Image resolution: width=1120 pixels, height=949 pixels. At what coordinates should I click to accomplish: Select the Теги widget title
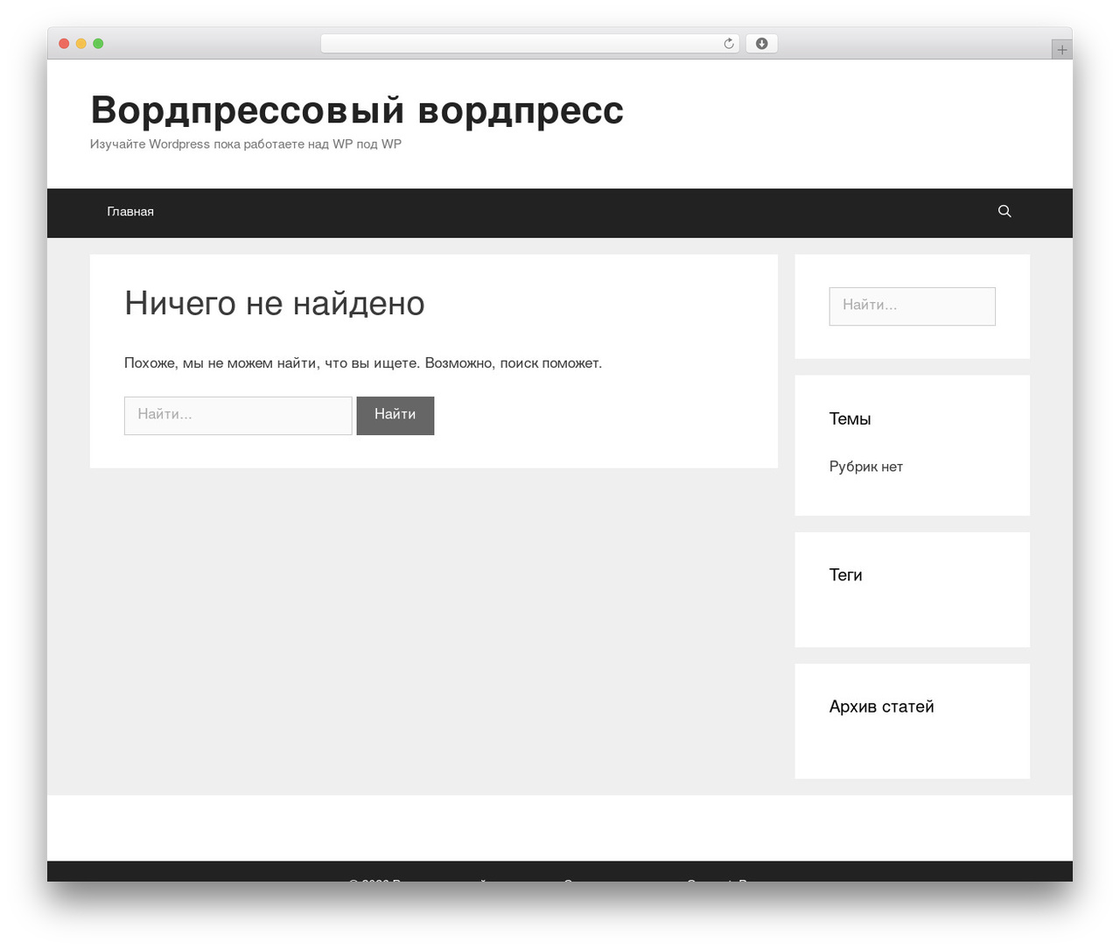845,574
